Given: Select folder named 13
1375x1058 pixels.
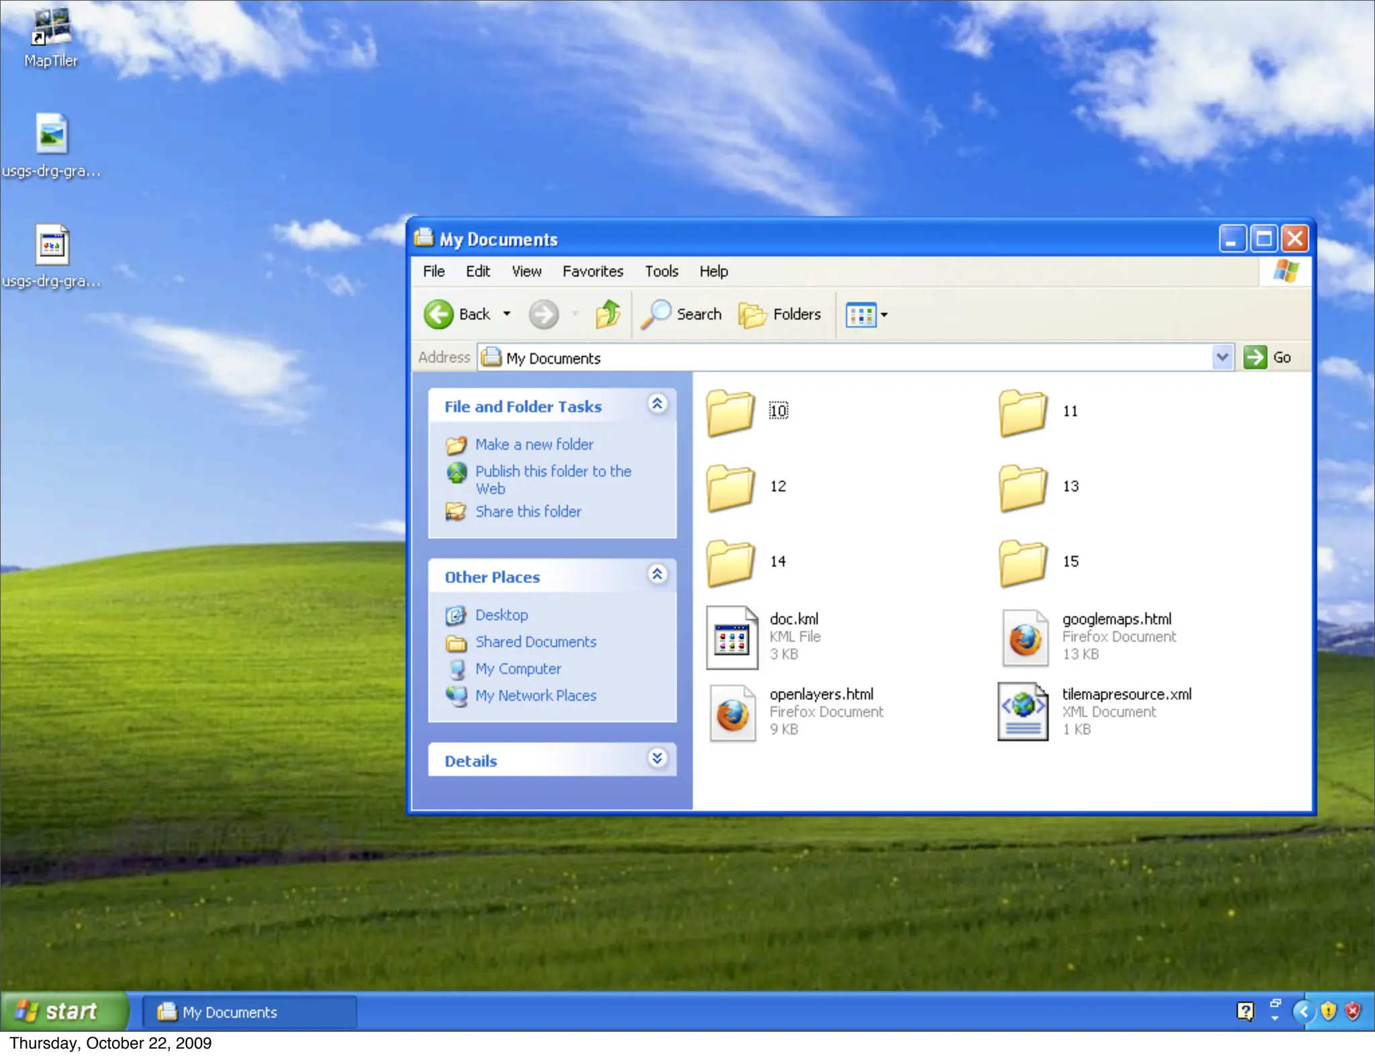Looking at the screenshot, I should 1023,487.
